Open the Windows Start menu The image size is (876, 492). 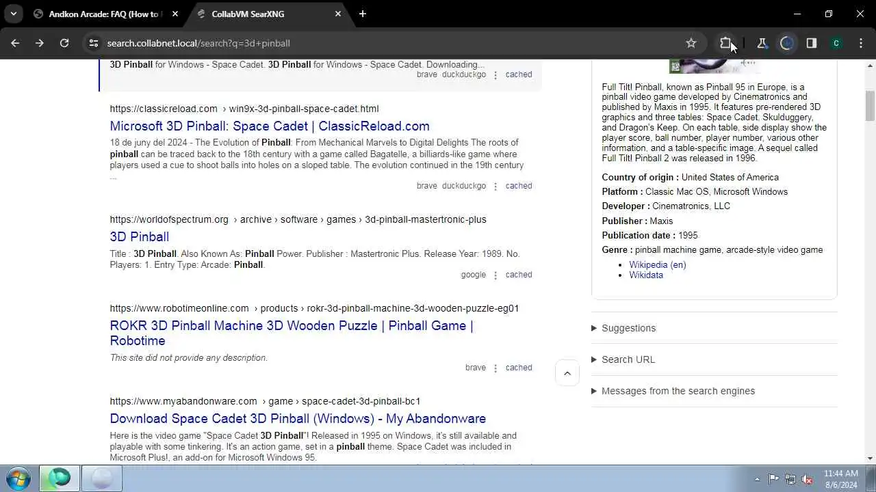click(18, 478)
